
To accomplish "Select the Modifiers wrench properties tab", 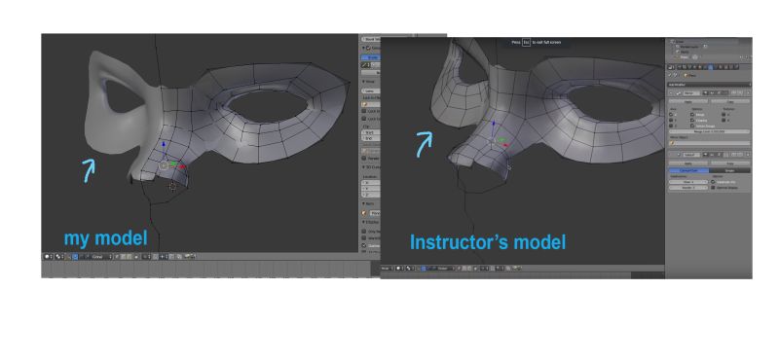I will click(x=711, y=66).
